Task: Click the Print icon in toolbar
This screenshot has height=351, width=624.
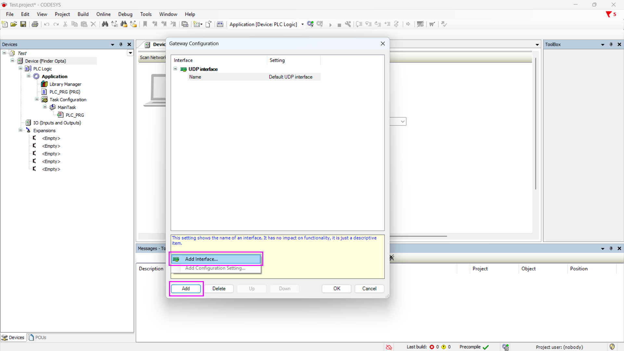Action: (x=35, y=24)
